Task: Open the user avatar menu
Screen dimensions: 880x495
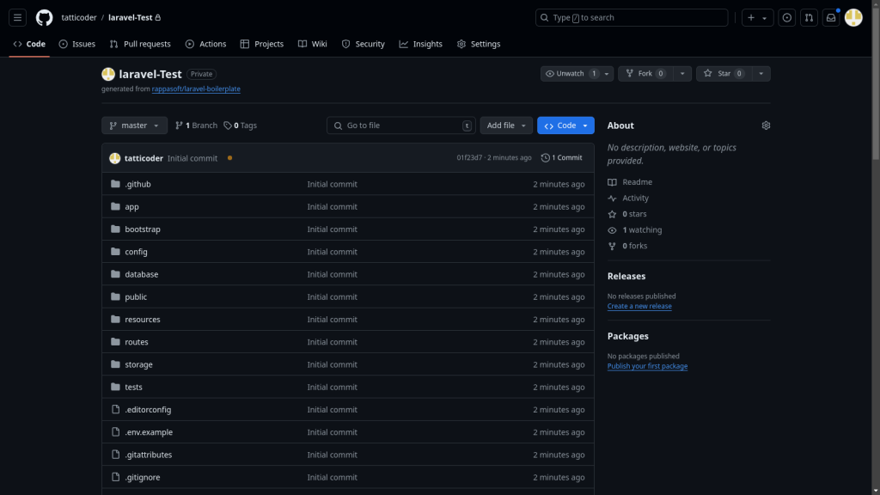Action: [853, 18]
